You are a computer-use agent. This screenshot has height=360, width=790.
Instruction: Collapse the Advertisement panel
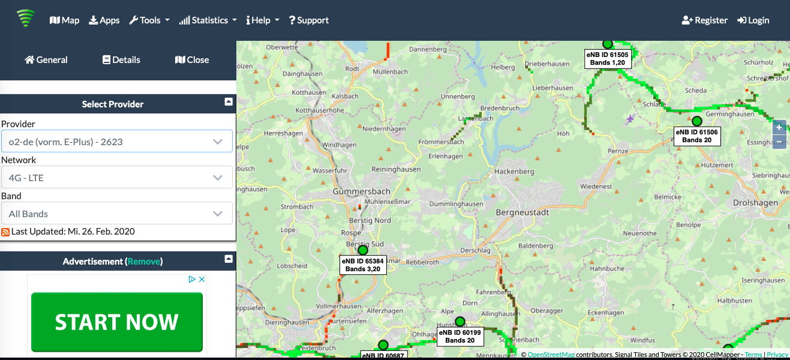click(x=229, y=259)
